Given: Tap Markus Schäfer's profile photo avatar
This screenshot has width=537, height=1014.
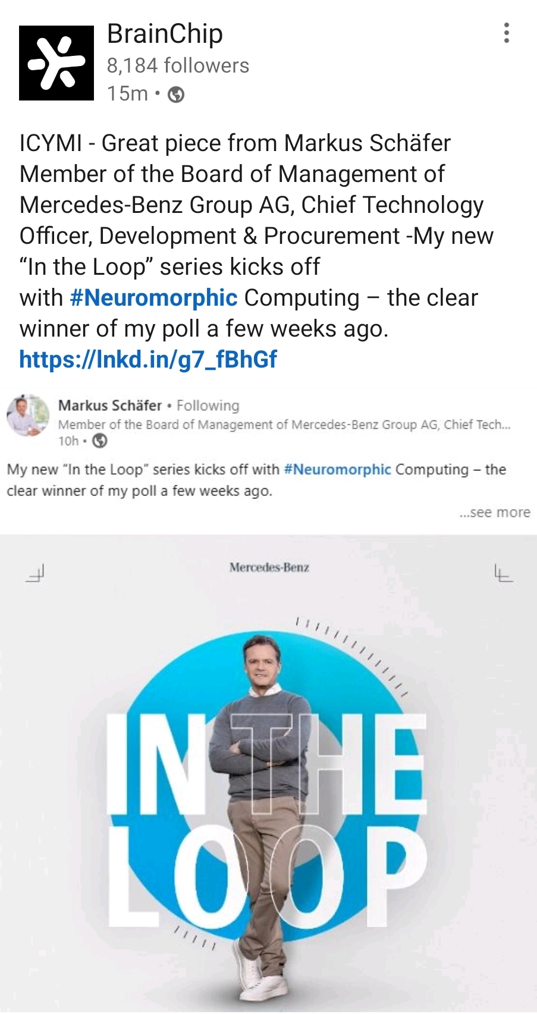Looking at the screenshot, I should (x=27, y=415).
